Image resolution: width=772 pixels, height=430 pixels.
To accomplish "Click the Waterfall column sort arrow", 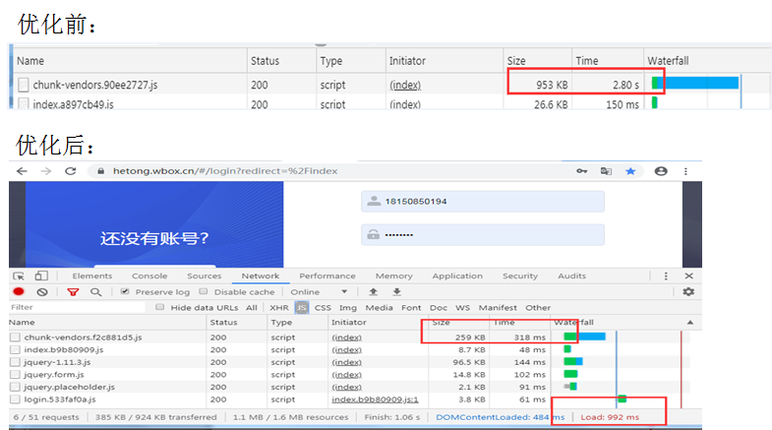I will click(689, 322).
